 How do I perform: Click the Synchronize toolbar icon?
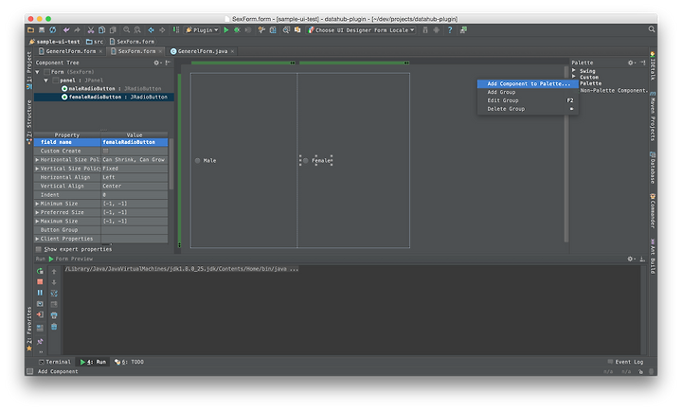(53, 30)
